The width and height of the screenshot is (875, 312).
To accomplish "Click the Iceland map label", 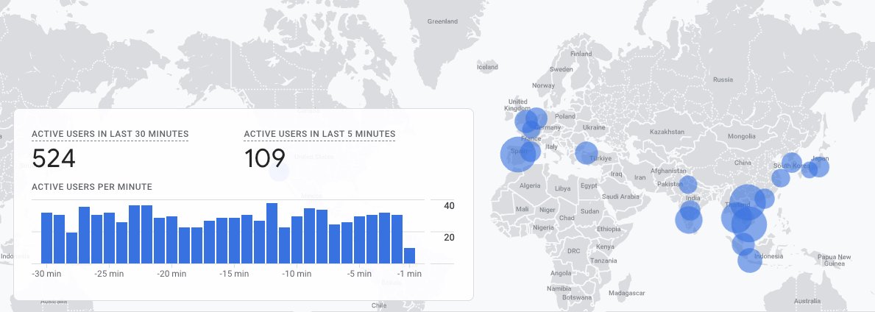I will pos(487,67).
